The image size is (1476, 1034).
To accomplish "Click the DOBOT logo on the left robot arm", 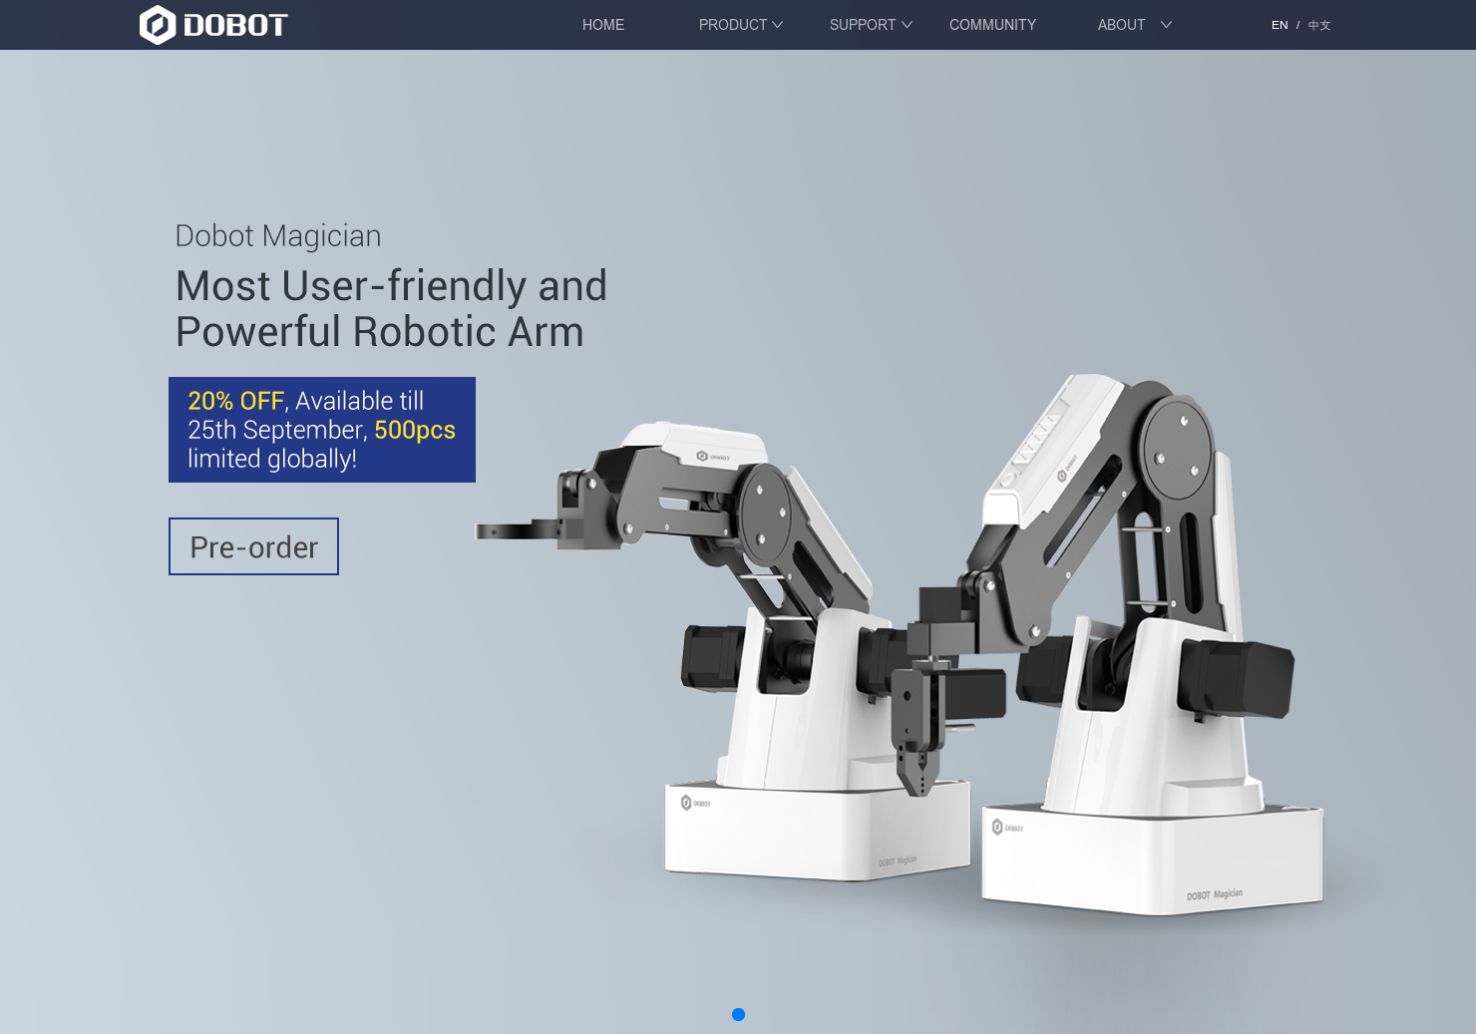I will pyautogui.click(x=713, y=457).
